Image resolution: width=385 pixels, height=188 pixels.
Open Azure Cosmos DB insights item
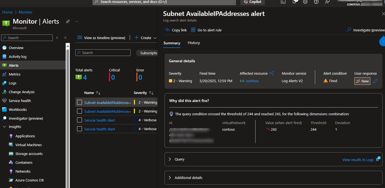tap(29, 180)
